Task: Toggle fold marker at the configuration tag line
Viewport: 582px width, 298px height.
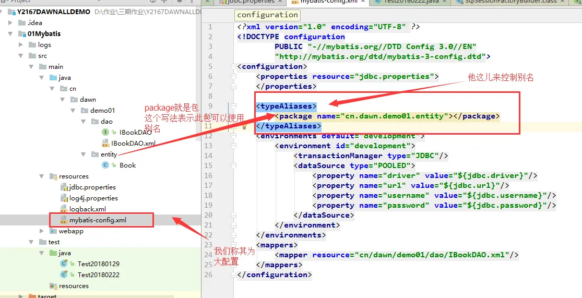Action: tap(233, 67)
